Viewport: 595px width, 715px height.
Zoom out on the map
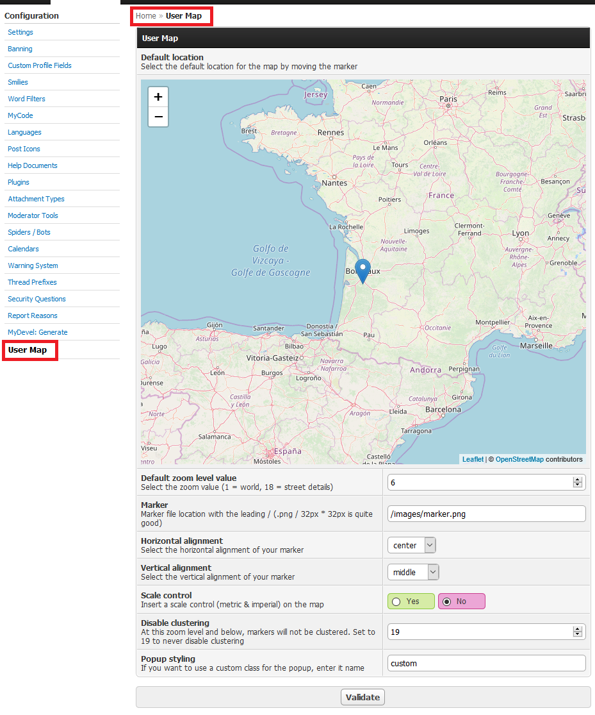(x=158, y=117)
